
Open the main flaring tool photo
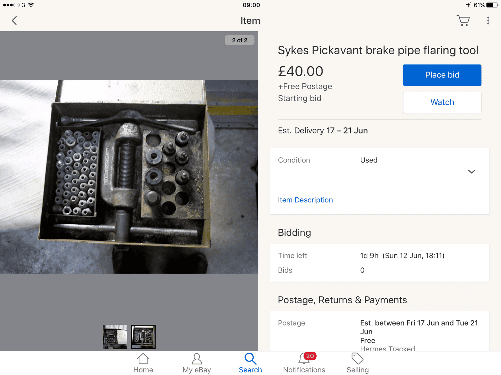coord(129,177)
